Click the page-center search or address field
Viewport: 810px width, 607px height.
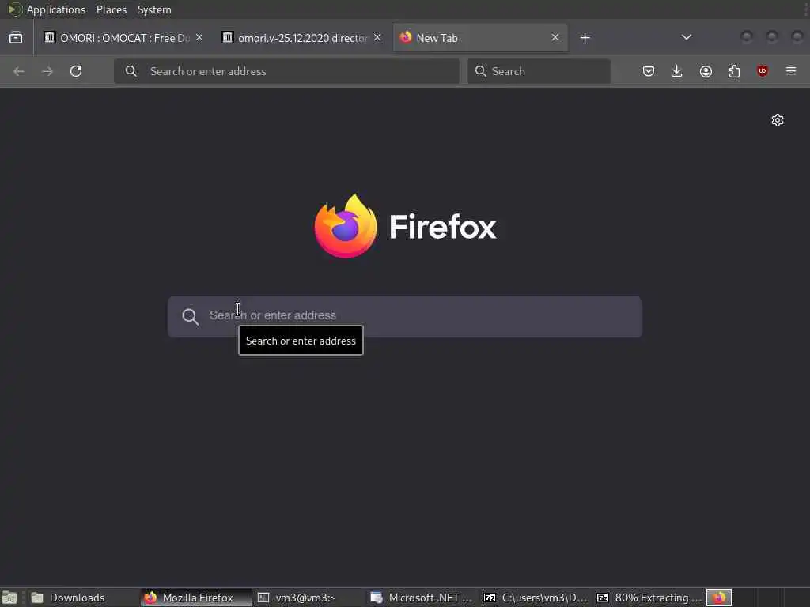pos(404,317)
